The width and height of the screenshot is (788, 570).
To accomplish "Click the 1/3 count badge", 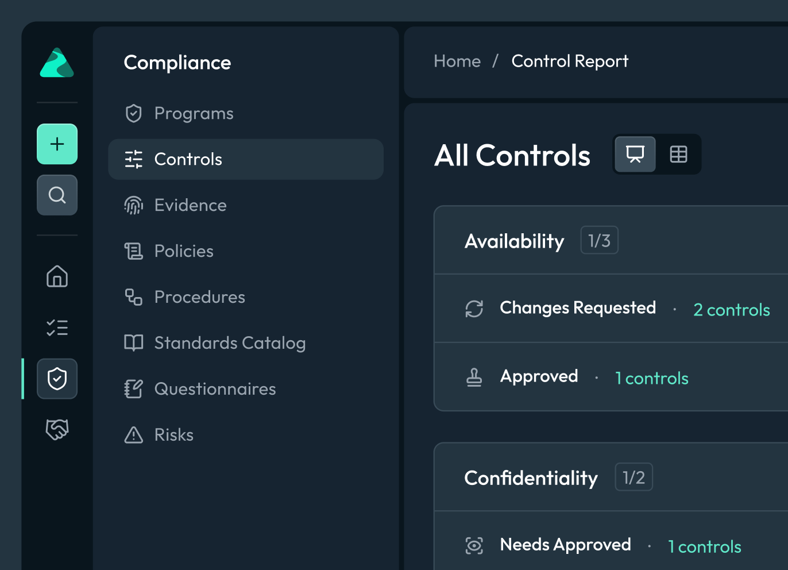I will coord(599,240).
